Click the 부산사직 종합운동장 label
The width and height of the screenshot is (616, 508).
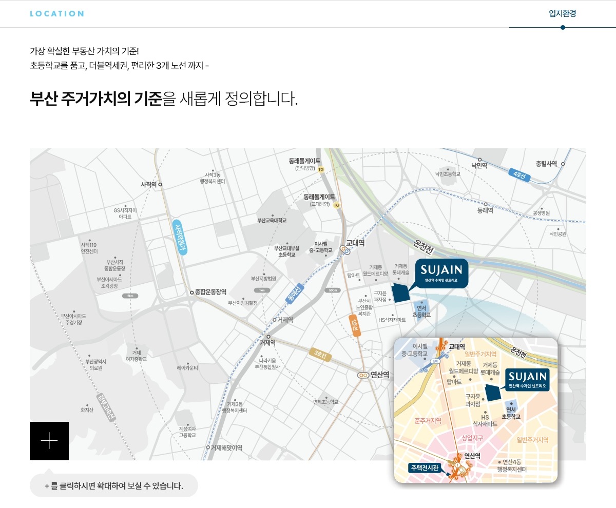(114, 265)
